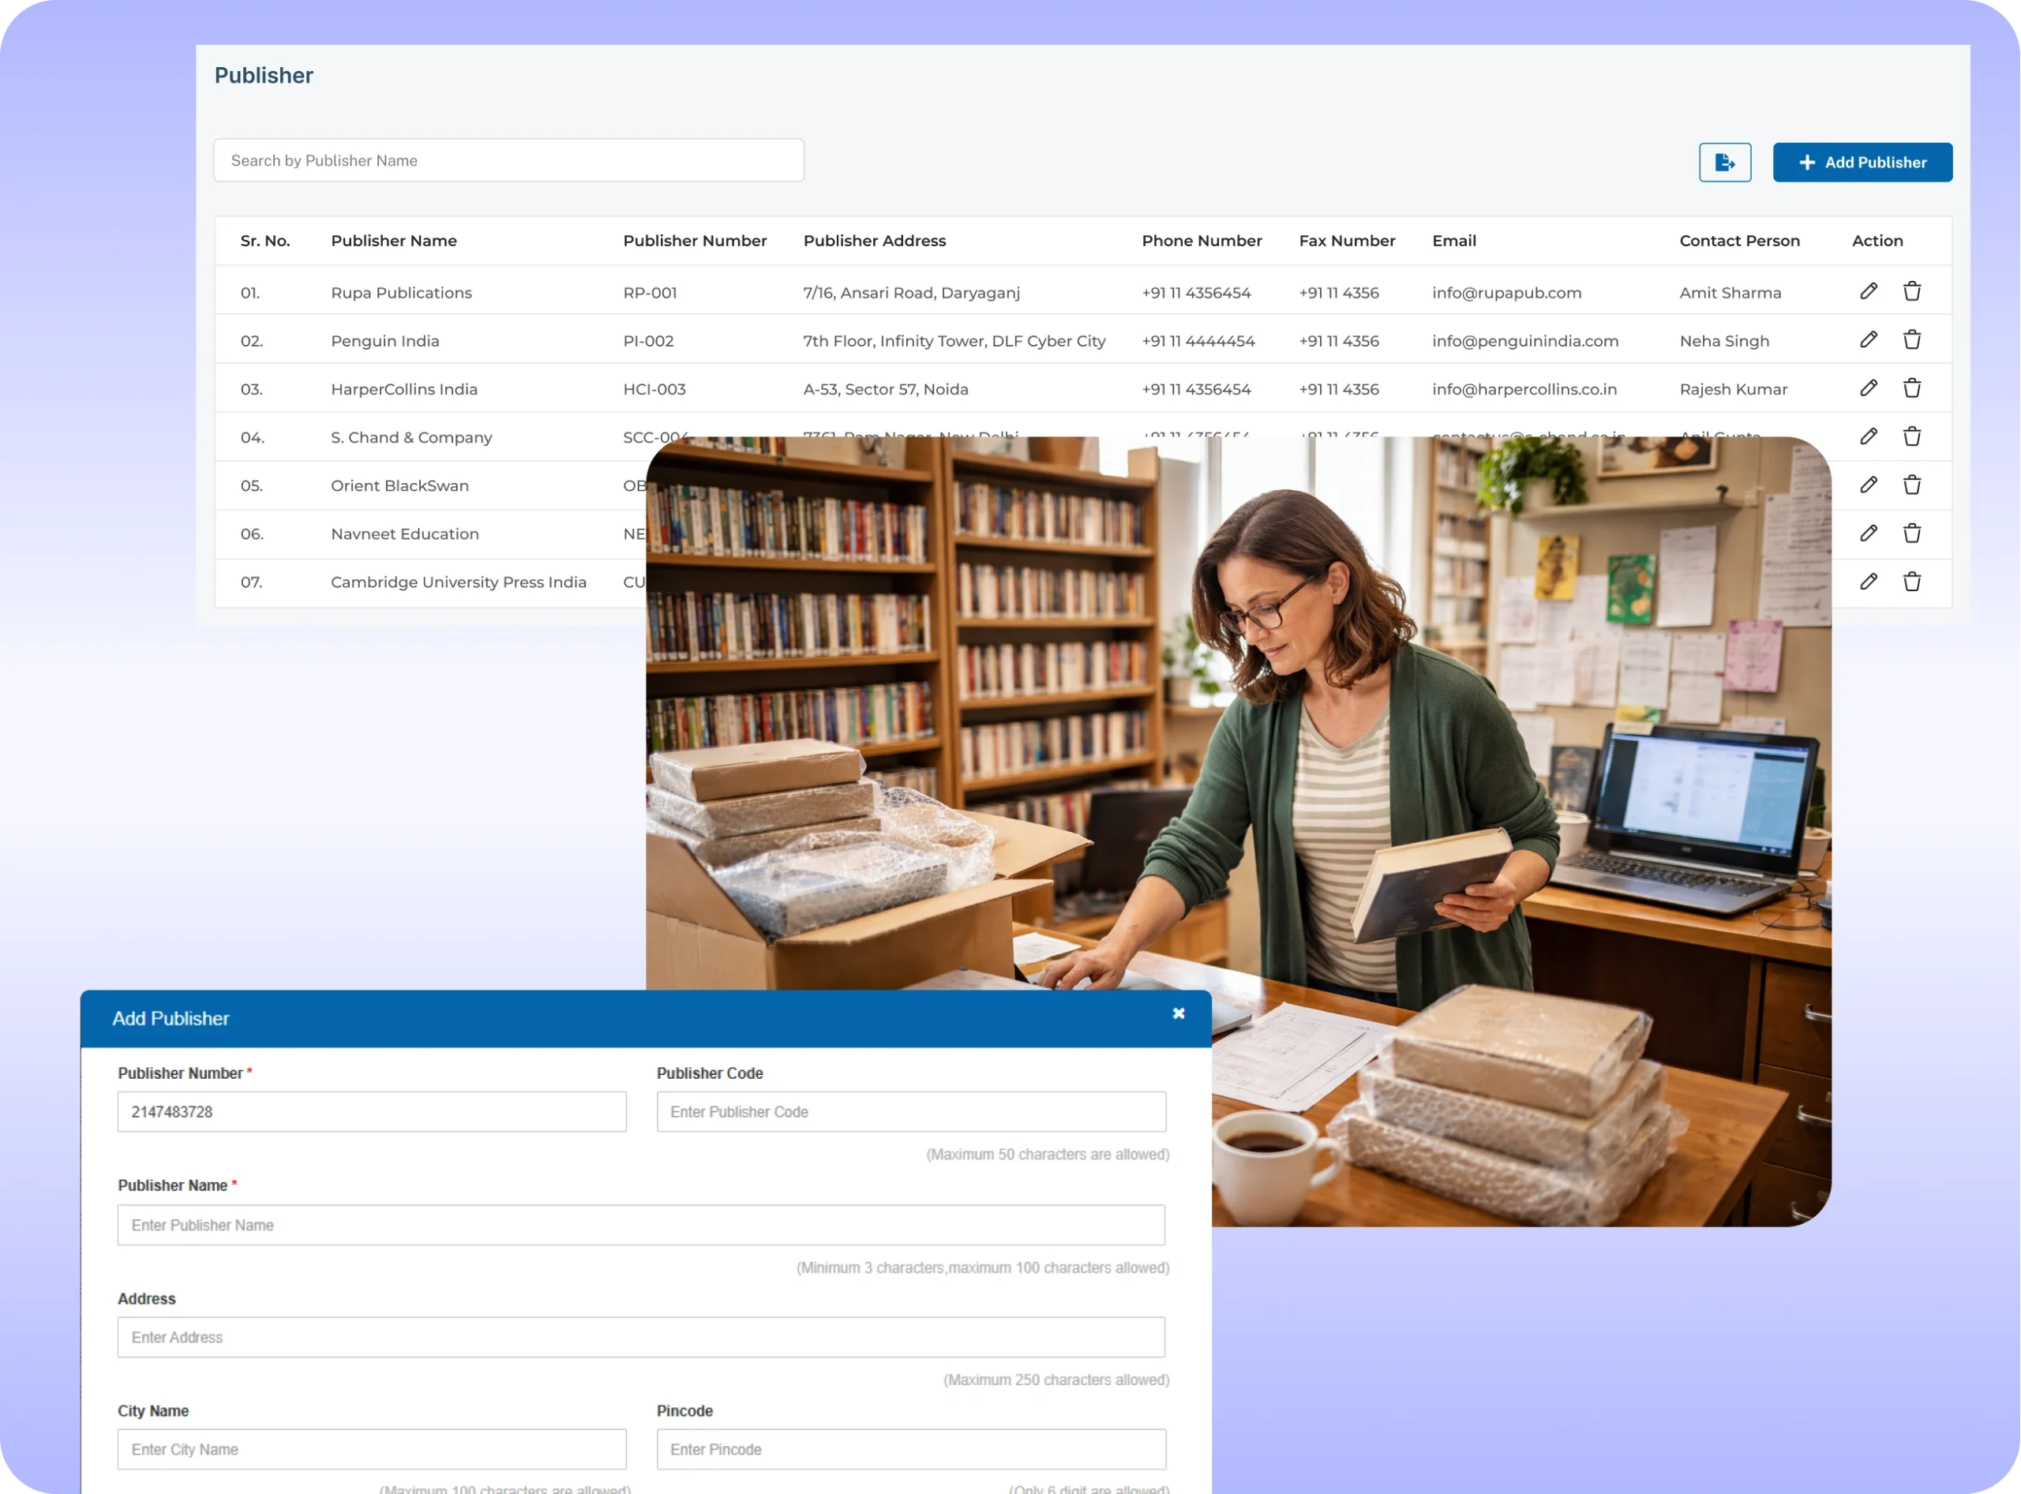
Task: Focus the Search by Publisher Name box
Action: tap(508, 160)
